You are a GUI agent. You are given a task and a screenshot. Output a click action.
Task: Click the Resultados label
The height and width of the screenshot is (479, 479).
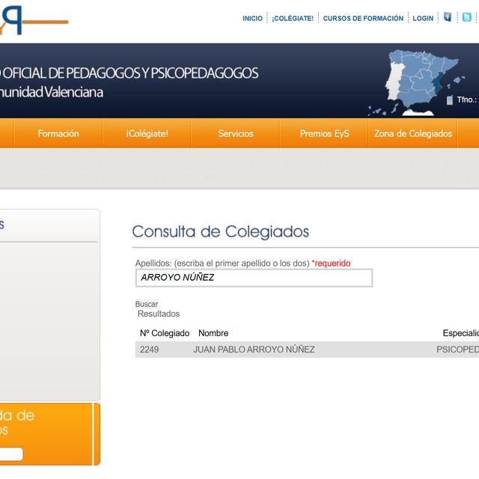point(159,314)
